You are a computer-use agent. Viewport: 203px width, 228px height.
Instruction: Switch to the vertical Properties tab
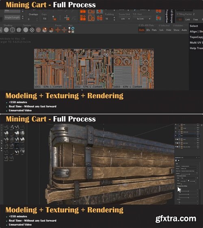(x=167, y=16)
